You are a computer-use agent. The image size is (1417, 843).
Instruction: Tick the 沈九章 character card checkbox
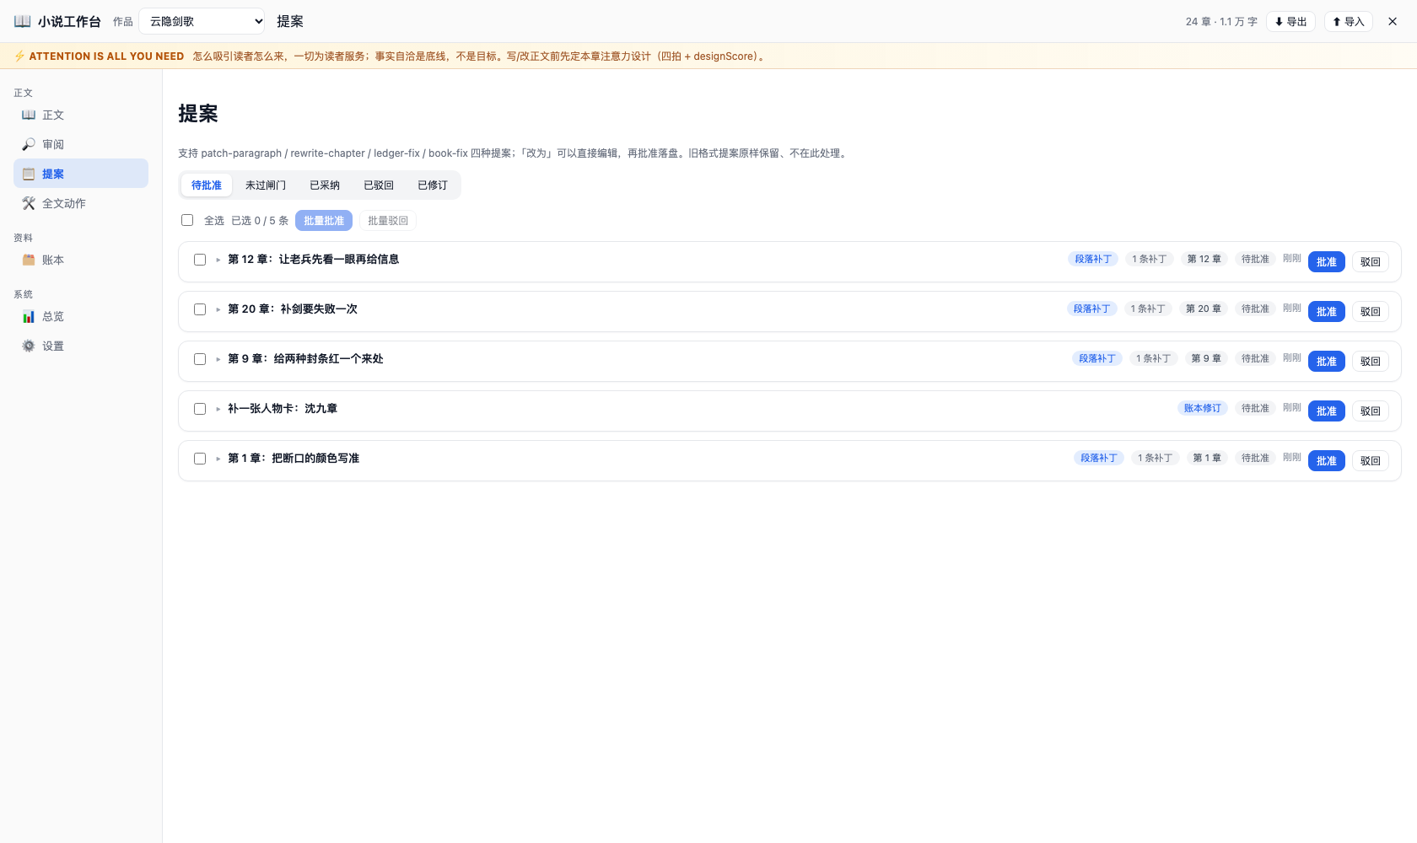(200, 409)
